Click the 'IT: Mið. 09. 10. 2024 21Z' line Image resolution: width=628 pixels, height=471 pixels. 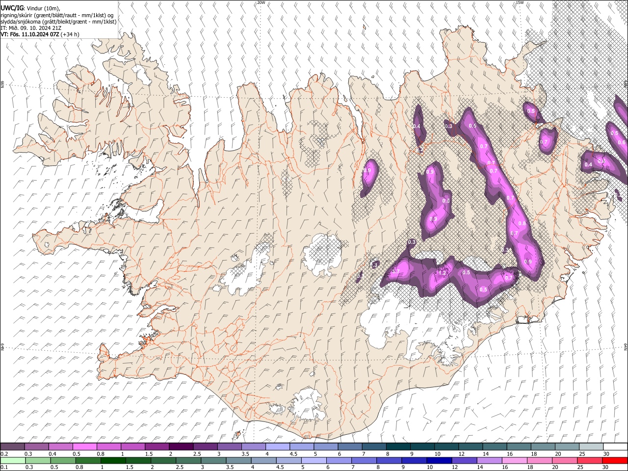tap(31, 28)
